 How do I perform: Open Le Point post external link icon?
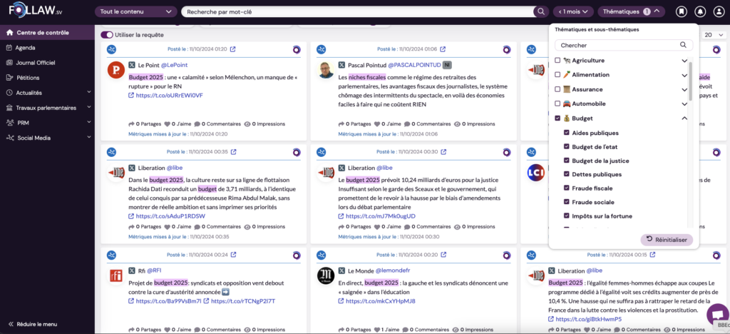click(x=233, y=49)
